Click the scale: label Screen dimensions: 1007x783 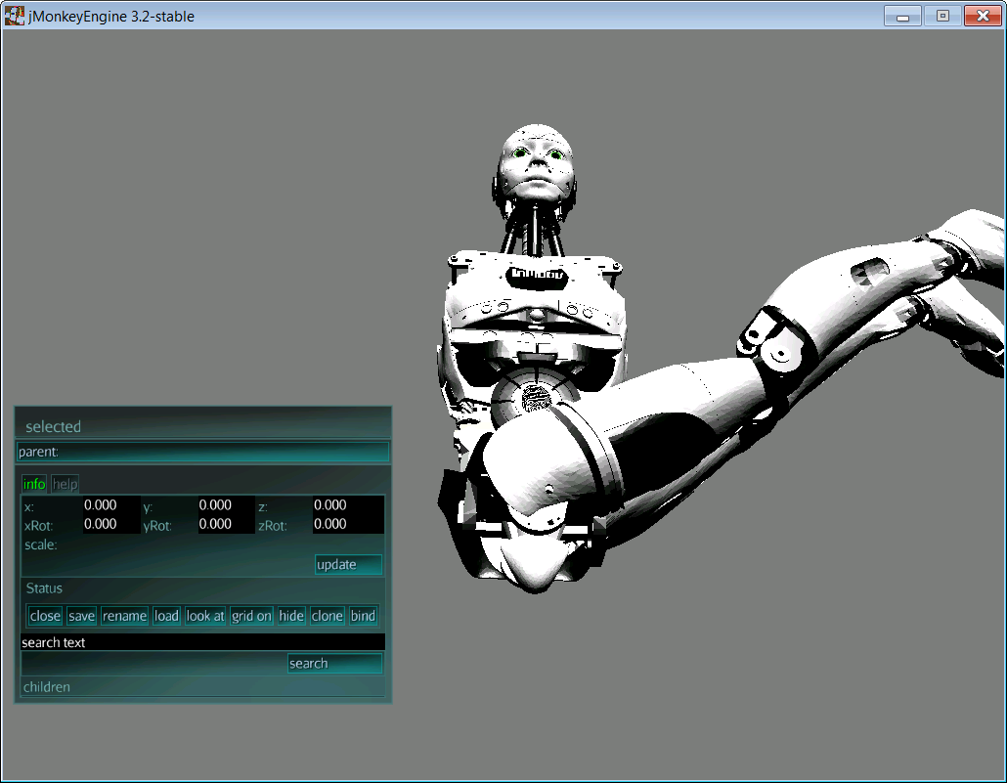[40, 544]
